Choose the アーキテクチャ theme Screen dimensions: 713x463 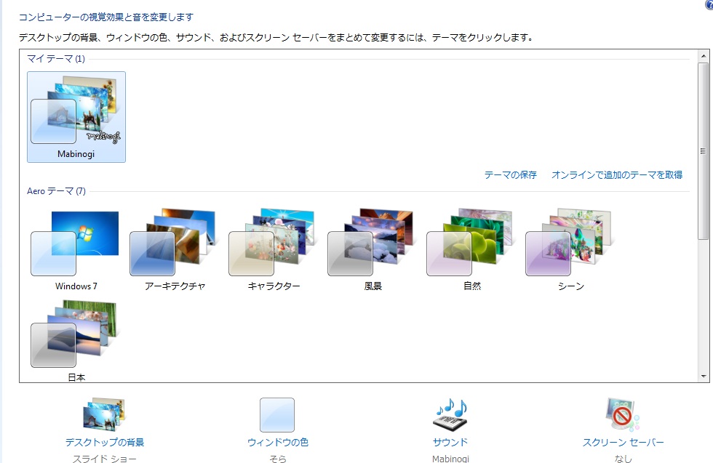[175, 249]
